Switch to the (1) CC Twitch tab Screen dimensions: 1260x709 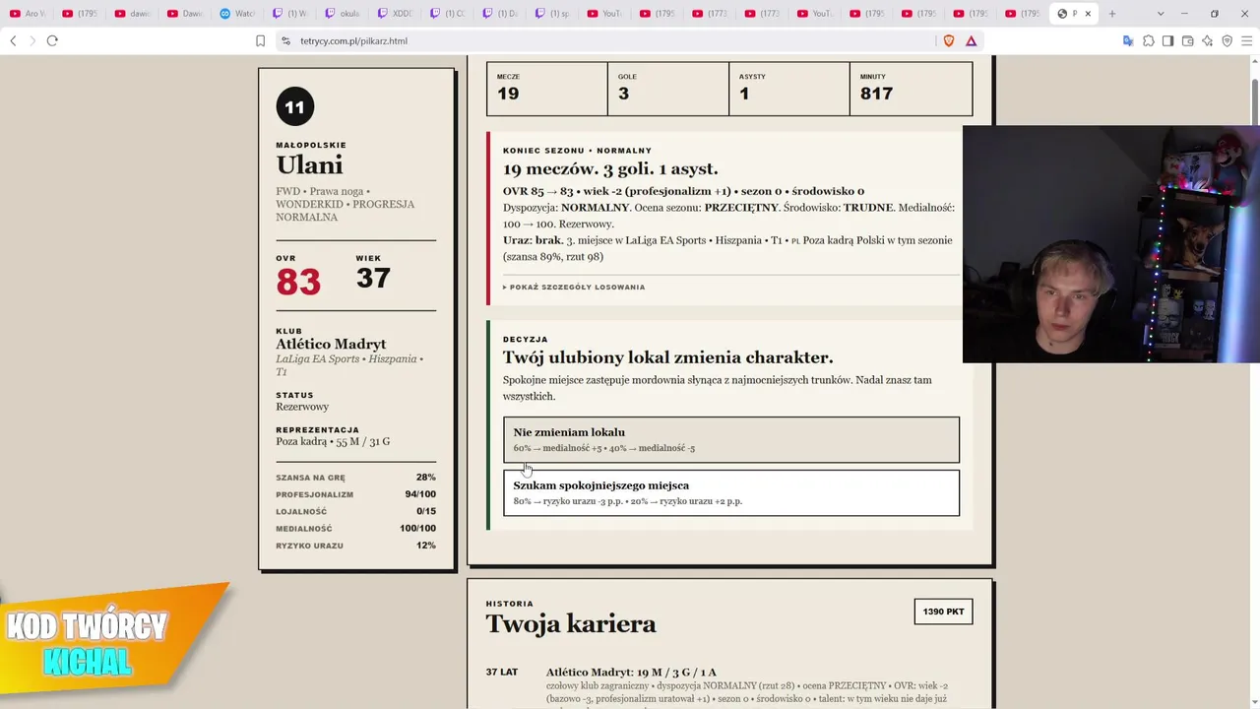coord(449,14)
